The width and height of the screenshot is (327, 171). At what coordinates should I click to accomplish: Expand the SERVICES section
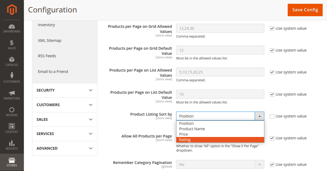point(65,134)
